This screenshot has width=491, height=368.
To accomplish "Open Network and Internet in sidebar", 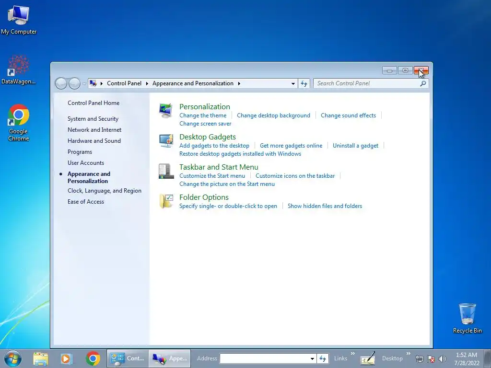I will (x=94, y=130).
